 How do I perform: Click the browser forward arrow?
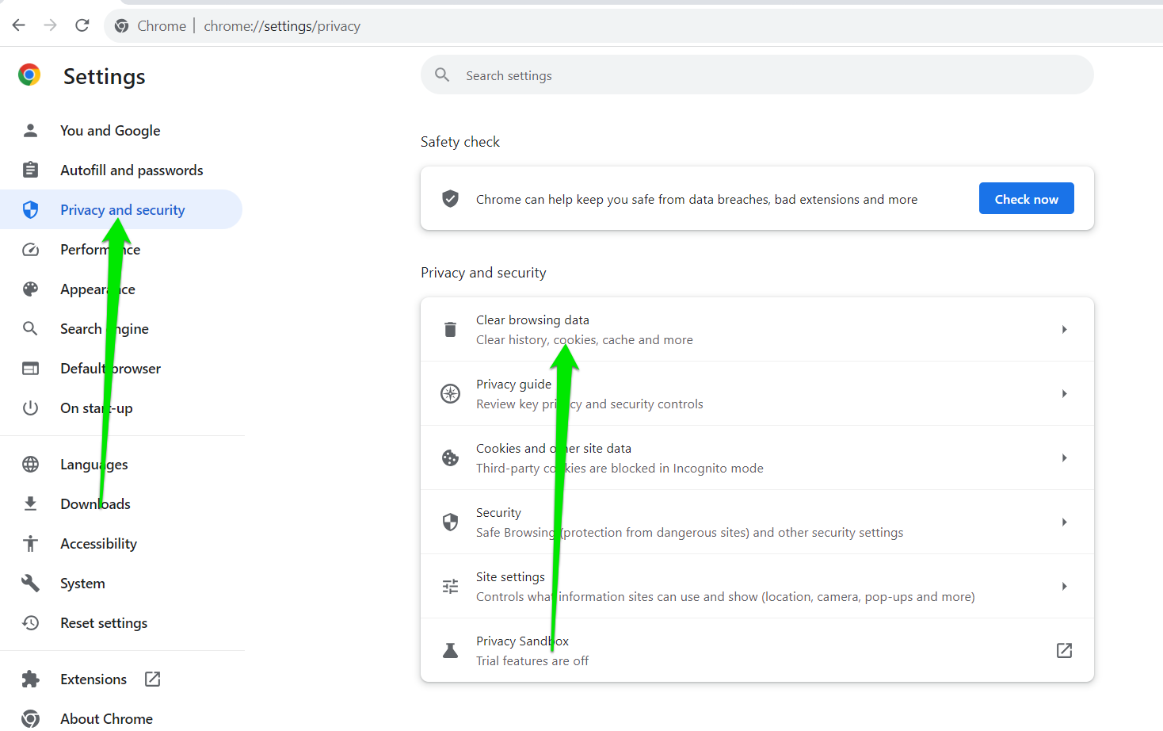51,25
